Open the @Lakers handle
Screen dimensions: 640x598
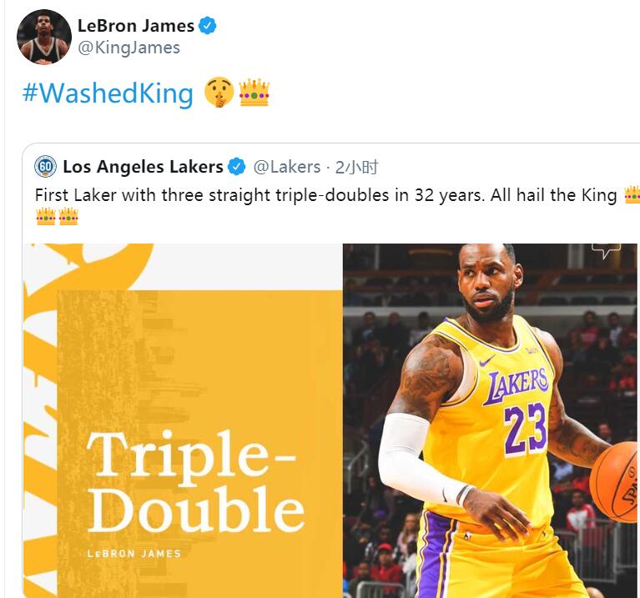[287, 167]
